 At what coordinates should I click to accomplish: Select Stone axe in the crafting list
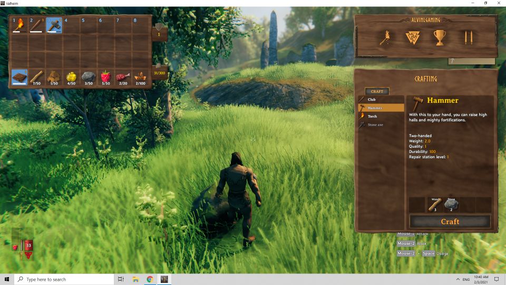[381, 125]
